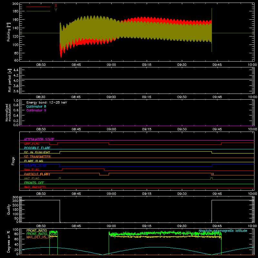
Task: Click the green FRONT_RATIO_1225 legend label
Action: pyautogui.click(x=42, y=234)
